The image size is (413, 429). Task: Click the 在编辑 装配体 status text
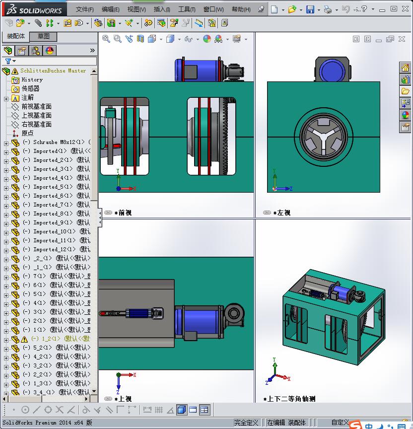286,423
